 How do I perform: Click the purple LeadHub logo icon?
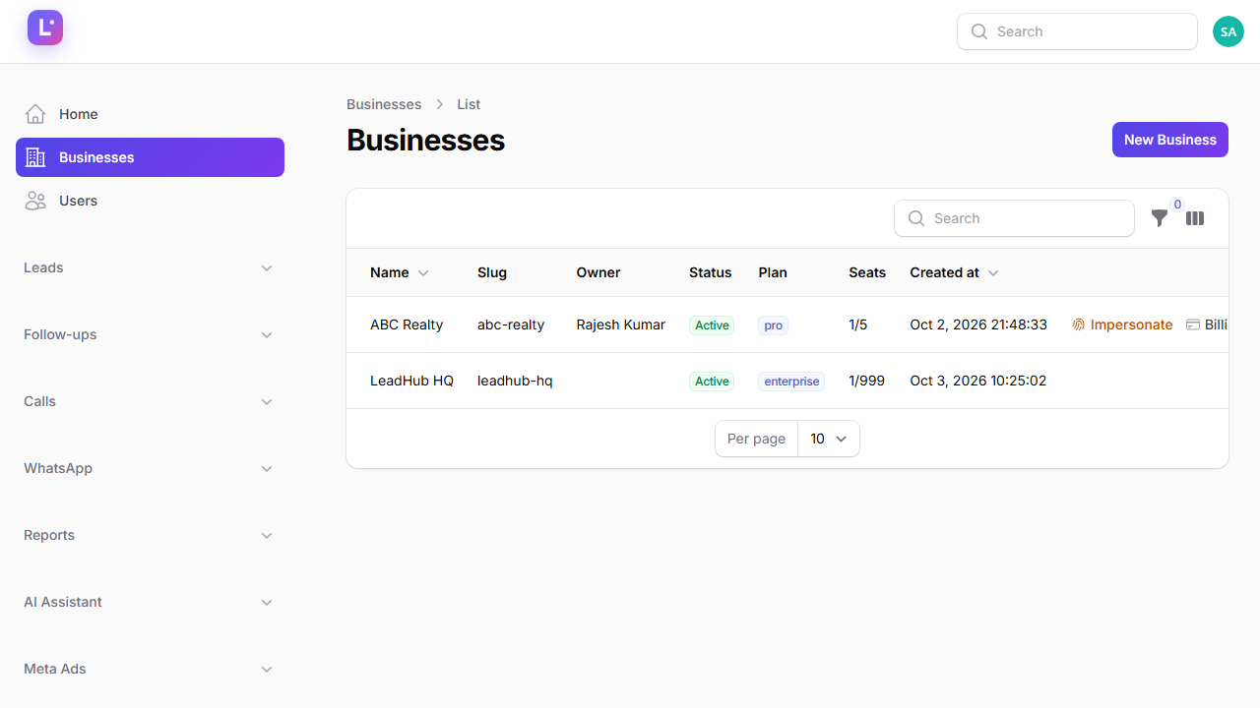tap(45, 28)
